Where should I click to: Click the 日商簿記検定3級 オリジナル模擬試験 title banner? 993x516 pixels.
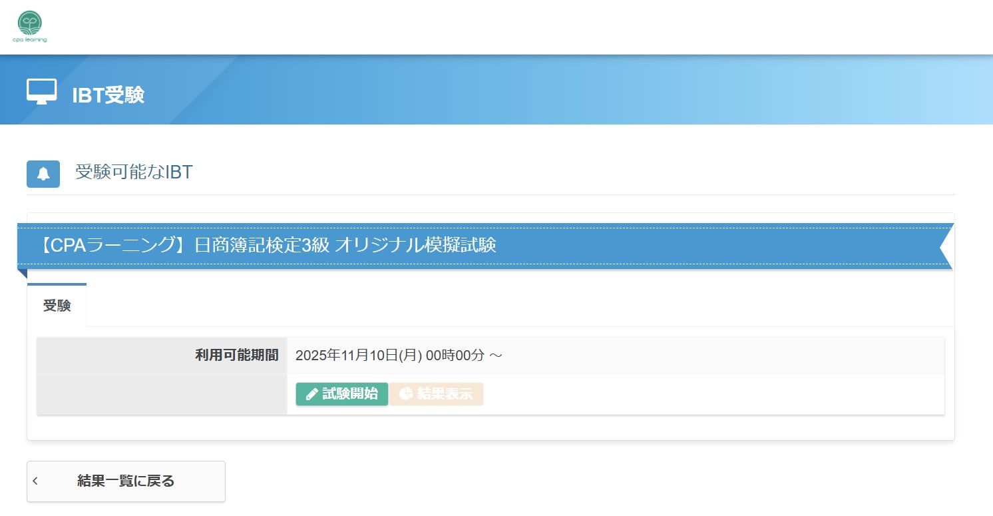[x=485, y=246]
